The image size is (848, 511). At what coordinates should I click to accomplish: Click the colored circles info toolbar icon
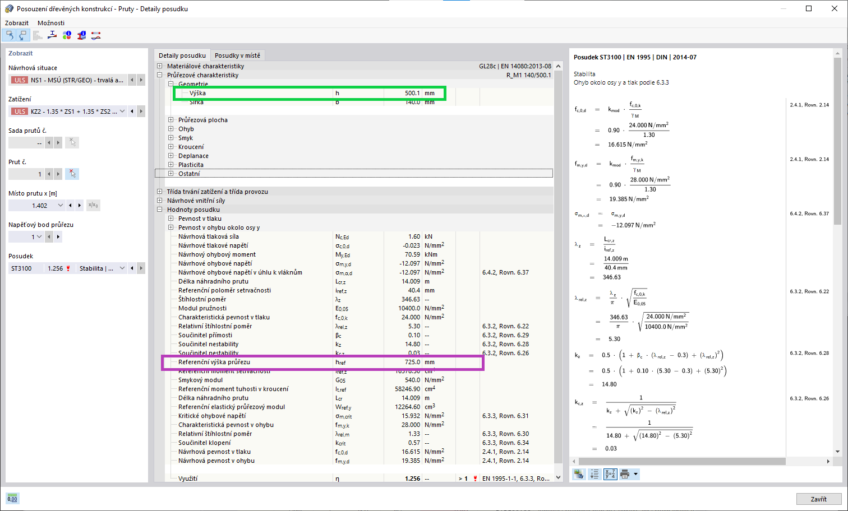click(67, 35)
